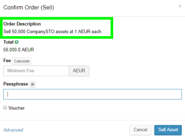Click the Sell Asset button

(x=168, y=130)
